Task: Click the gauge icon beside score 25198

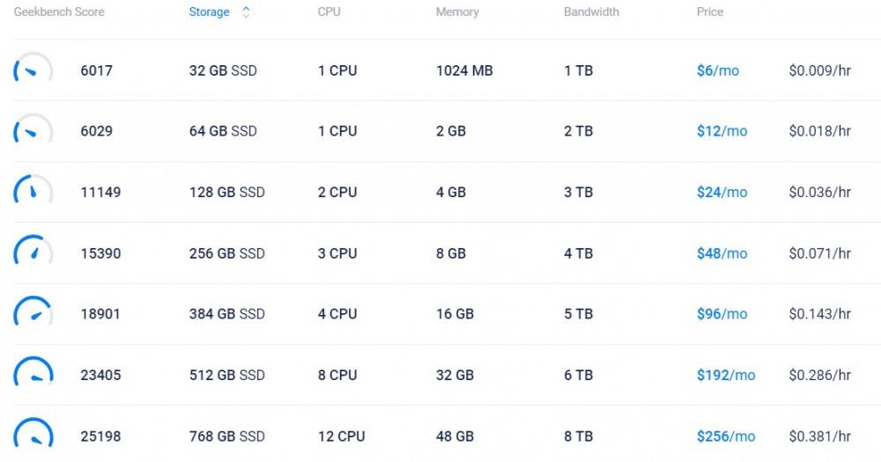Action: tap(33, 436)
